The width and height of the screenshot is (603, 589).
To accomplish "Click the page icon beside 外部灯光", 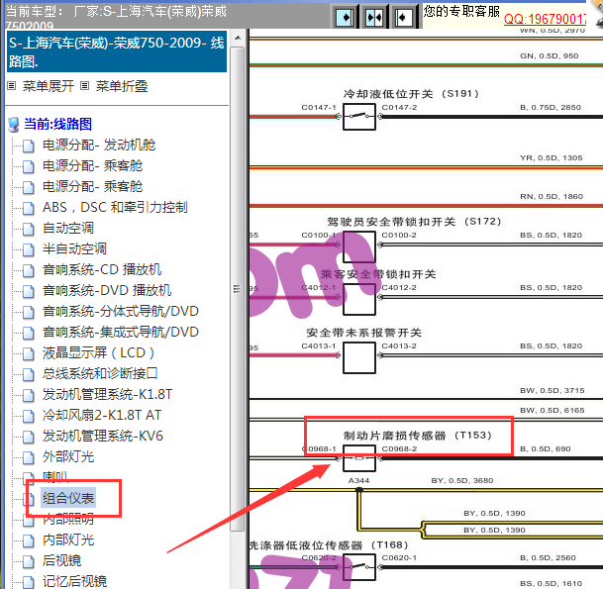I will point(28,457).
